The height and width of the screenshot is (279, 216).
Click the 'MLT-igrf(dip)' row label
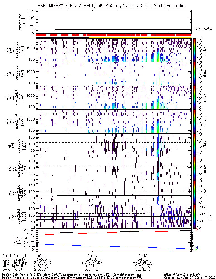[14, 266]
